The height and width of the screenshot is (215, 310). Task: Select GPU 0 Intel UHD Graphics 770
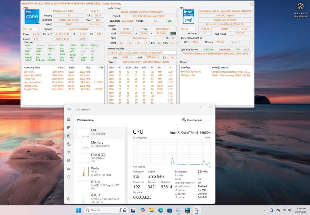click(x=99, y=185)
